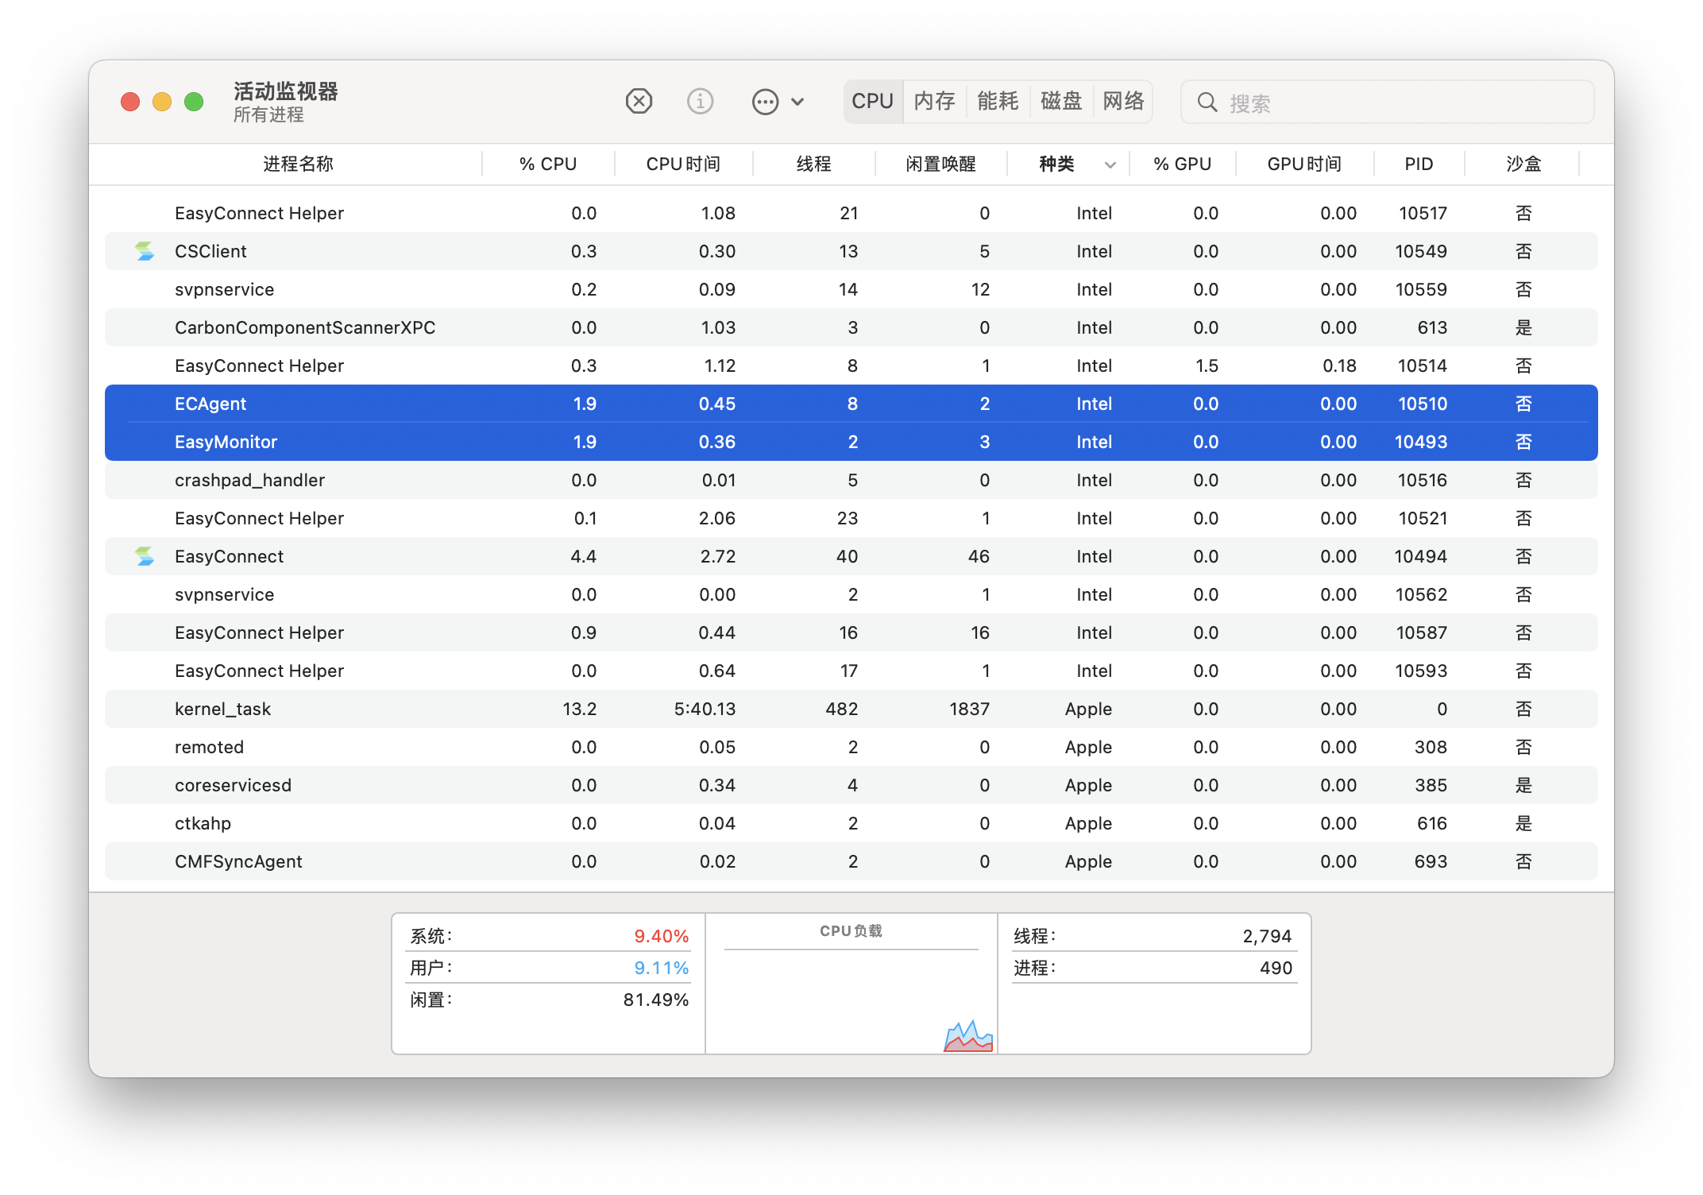Open the 能耗 tab
1703x1195 pixels.
998,102
